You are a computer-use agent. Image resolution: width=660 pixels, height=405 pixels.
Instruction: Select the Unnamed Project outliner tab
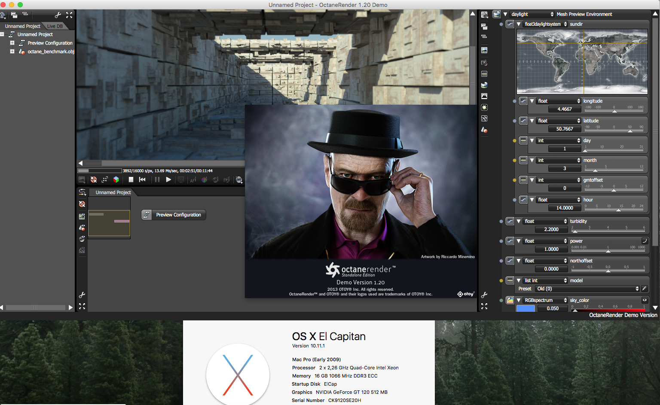(22, 26)
